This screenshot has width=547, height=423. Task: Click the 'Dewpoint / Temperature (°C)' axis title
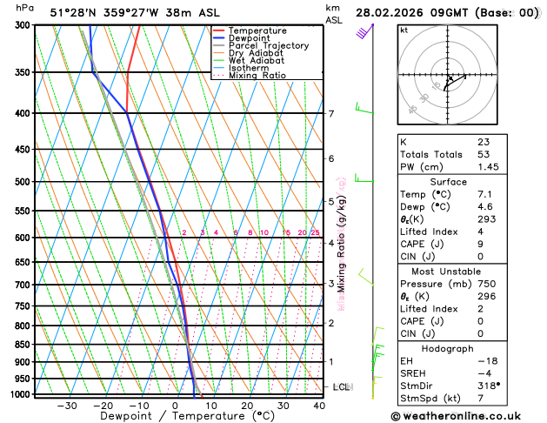click(x=187, y=416)
